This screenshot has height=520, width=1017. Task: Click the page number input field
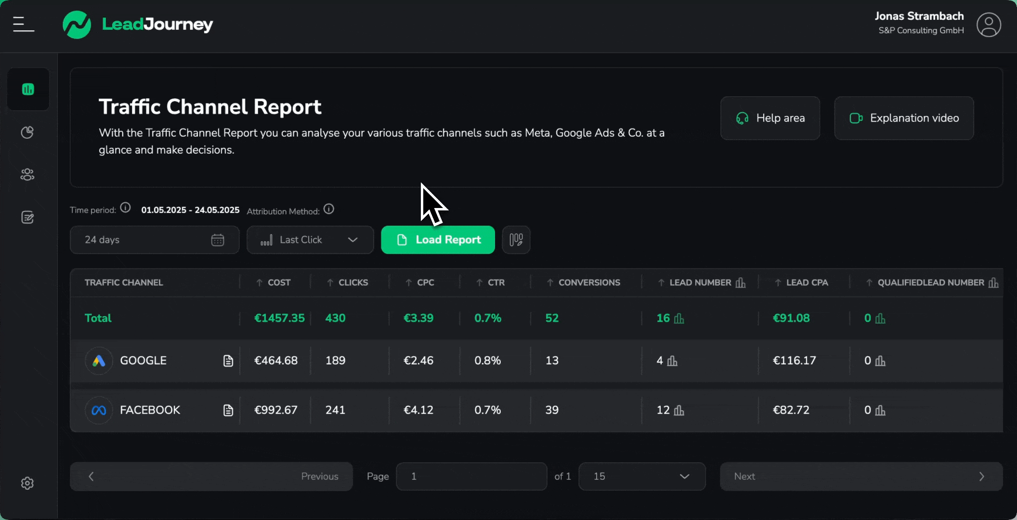[471, 477]
